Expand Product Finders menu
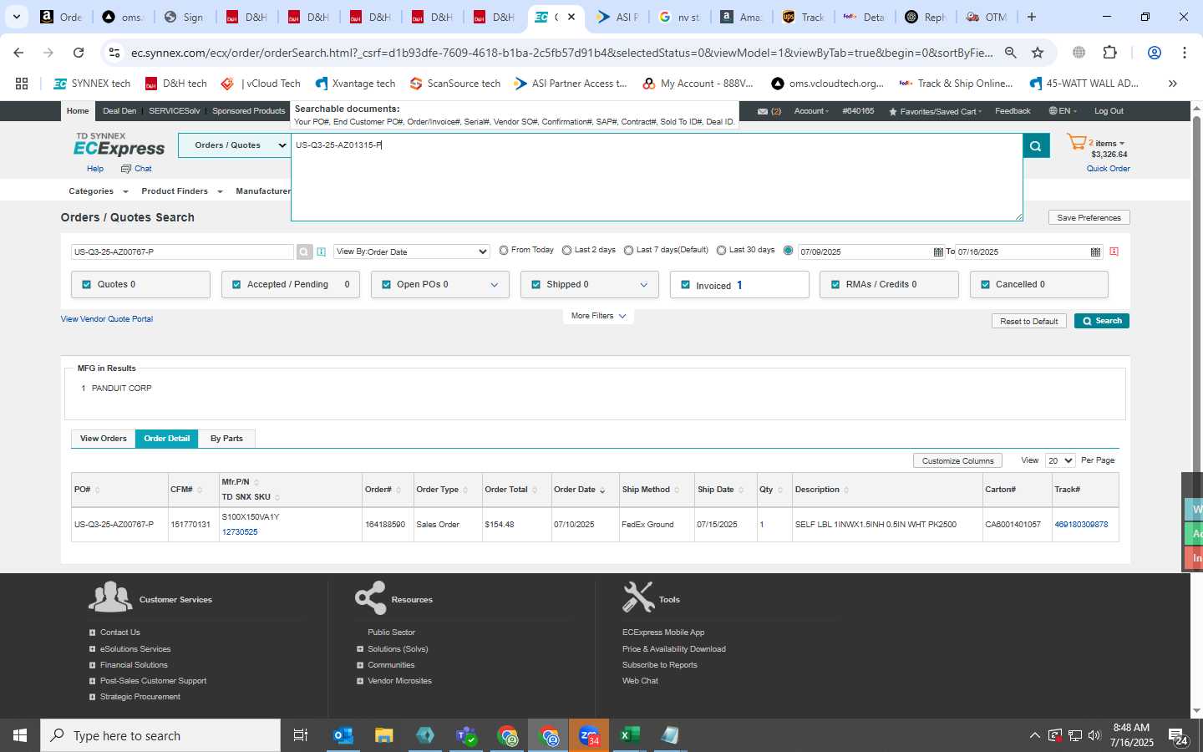1203x752 pixels. [x=182, y=191]
